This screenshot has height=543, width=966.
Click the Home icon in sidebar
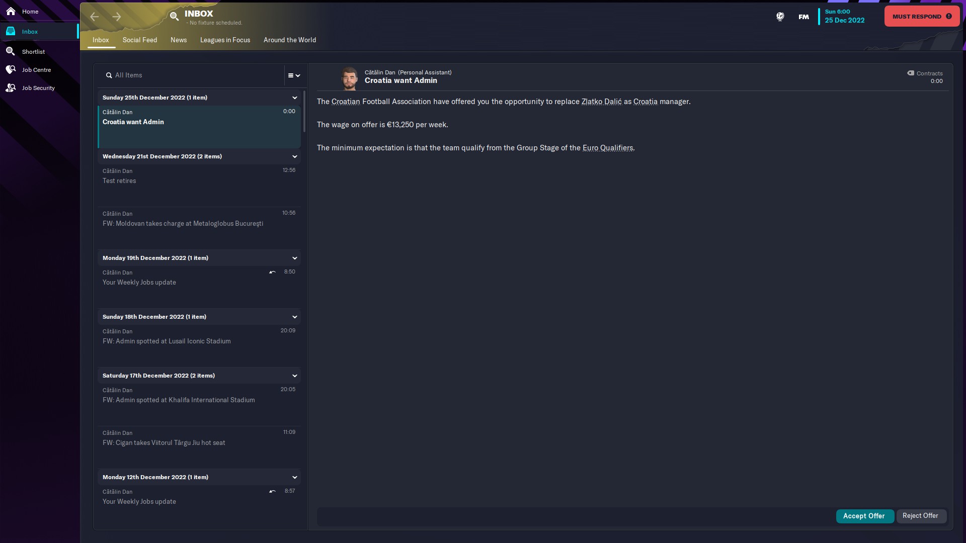click(x=11, y=11)
